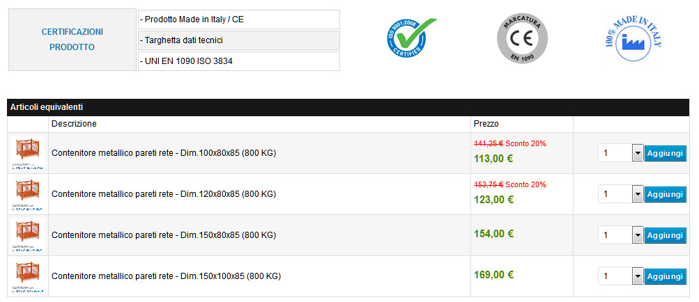Image resolution: width=699 pixels, height=302 pixels.
Task: Expand quantity dropdown for 150x80x85 container
Action: tap(637, 235)
